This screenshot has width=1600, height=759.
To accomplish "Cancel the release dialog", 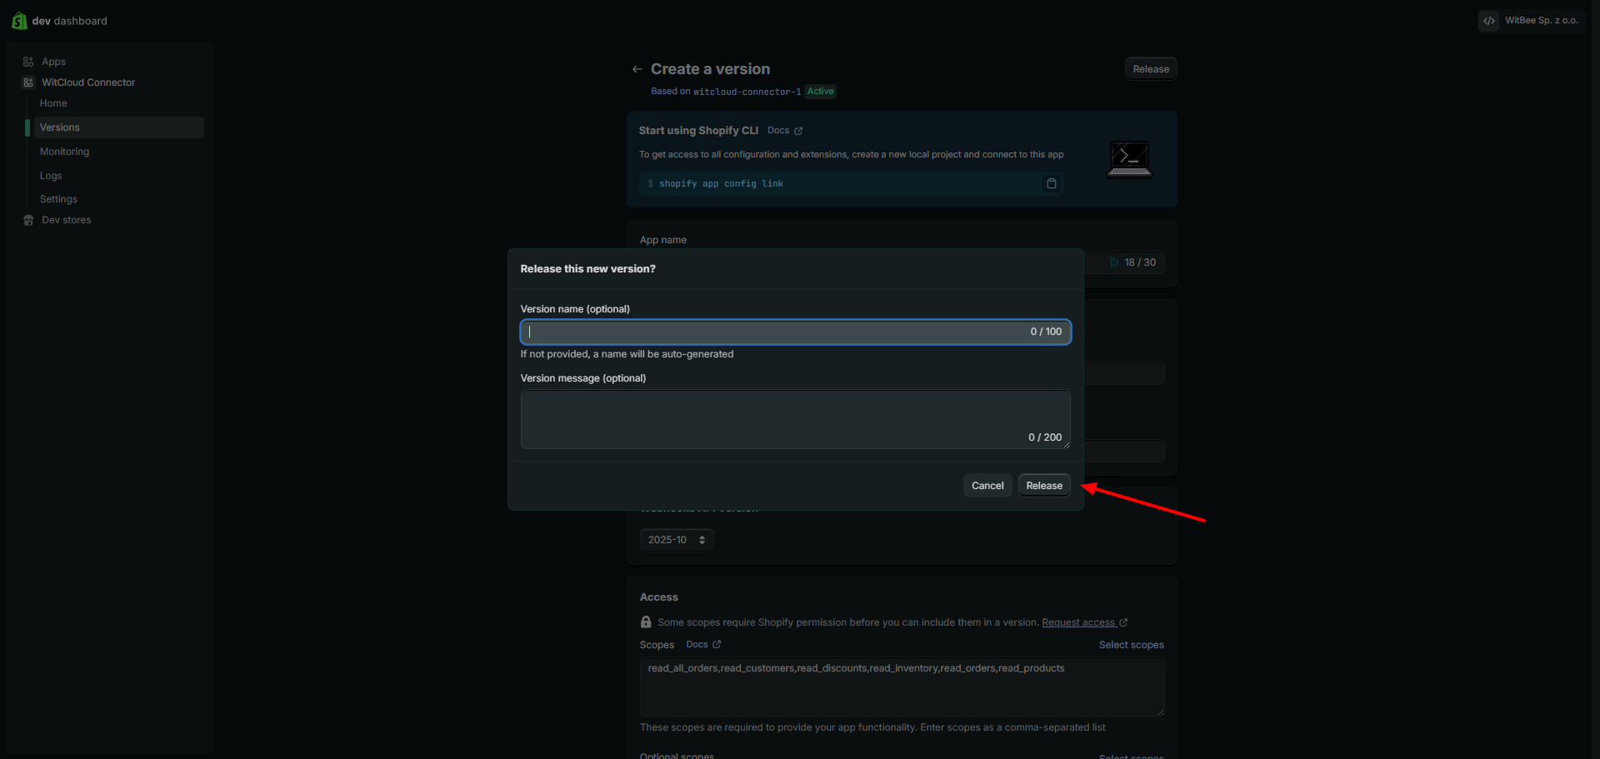I will 987,486.
